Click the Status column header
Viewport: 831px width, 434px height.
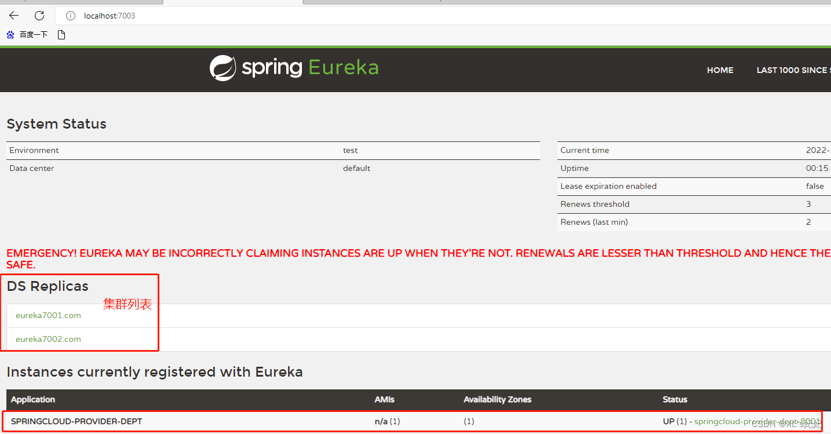[x=675, y=400]
